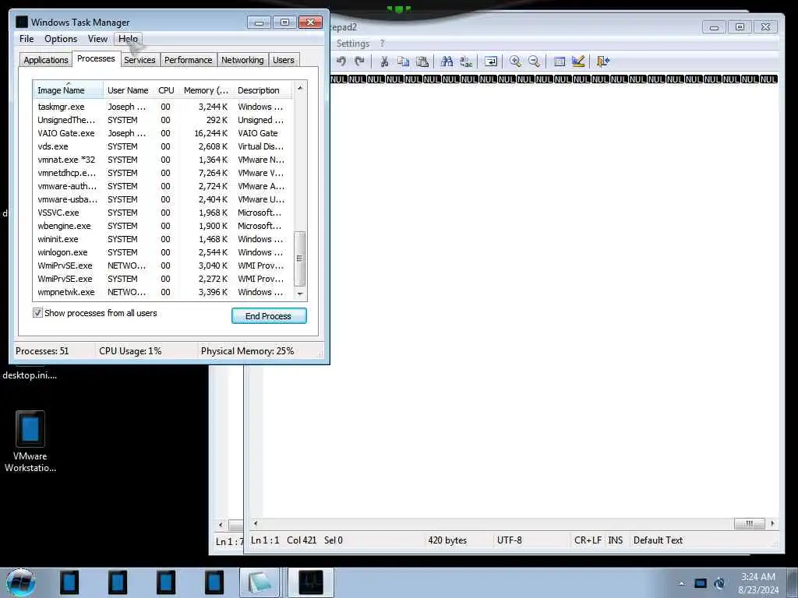
Task: Open the customize schemes pencil-ruler icon
Action: tap(578, 62)
